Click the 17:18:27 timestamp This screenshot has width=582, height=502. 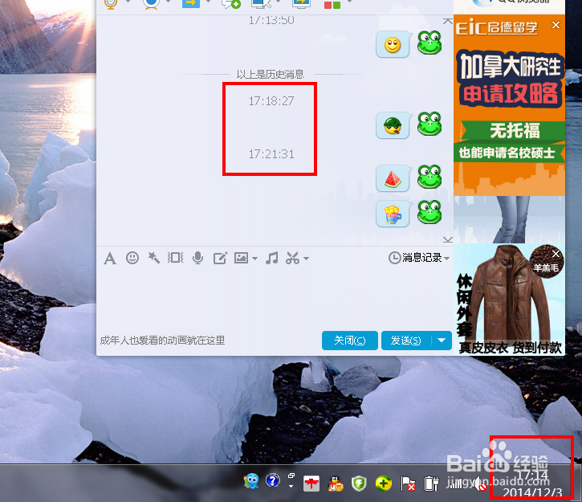pyautogui.click(x=271, y=101)
